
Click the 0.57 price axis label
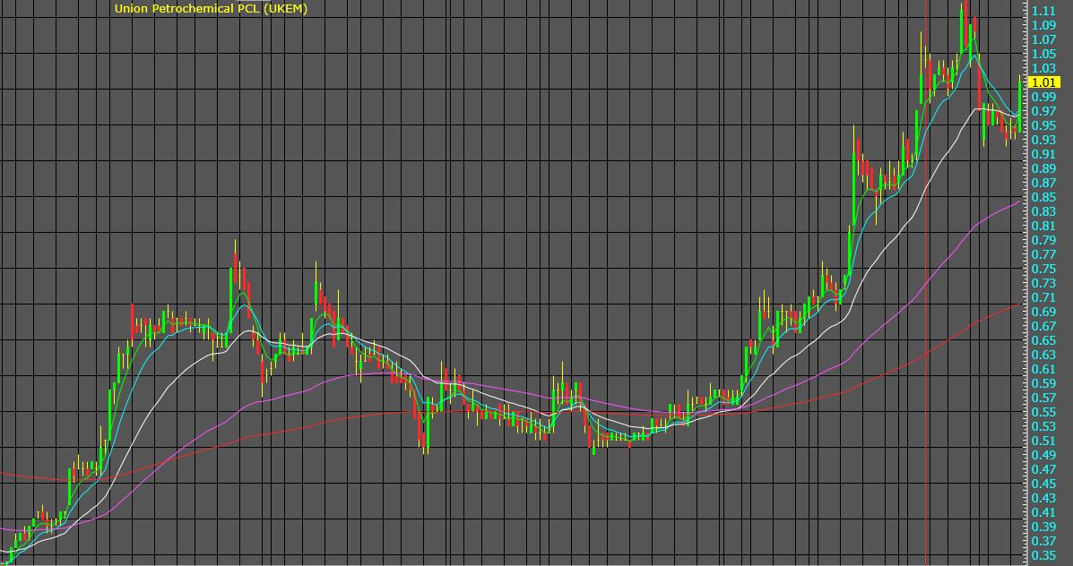(1043, 397)
